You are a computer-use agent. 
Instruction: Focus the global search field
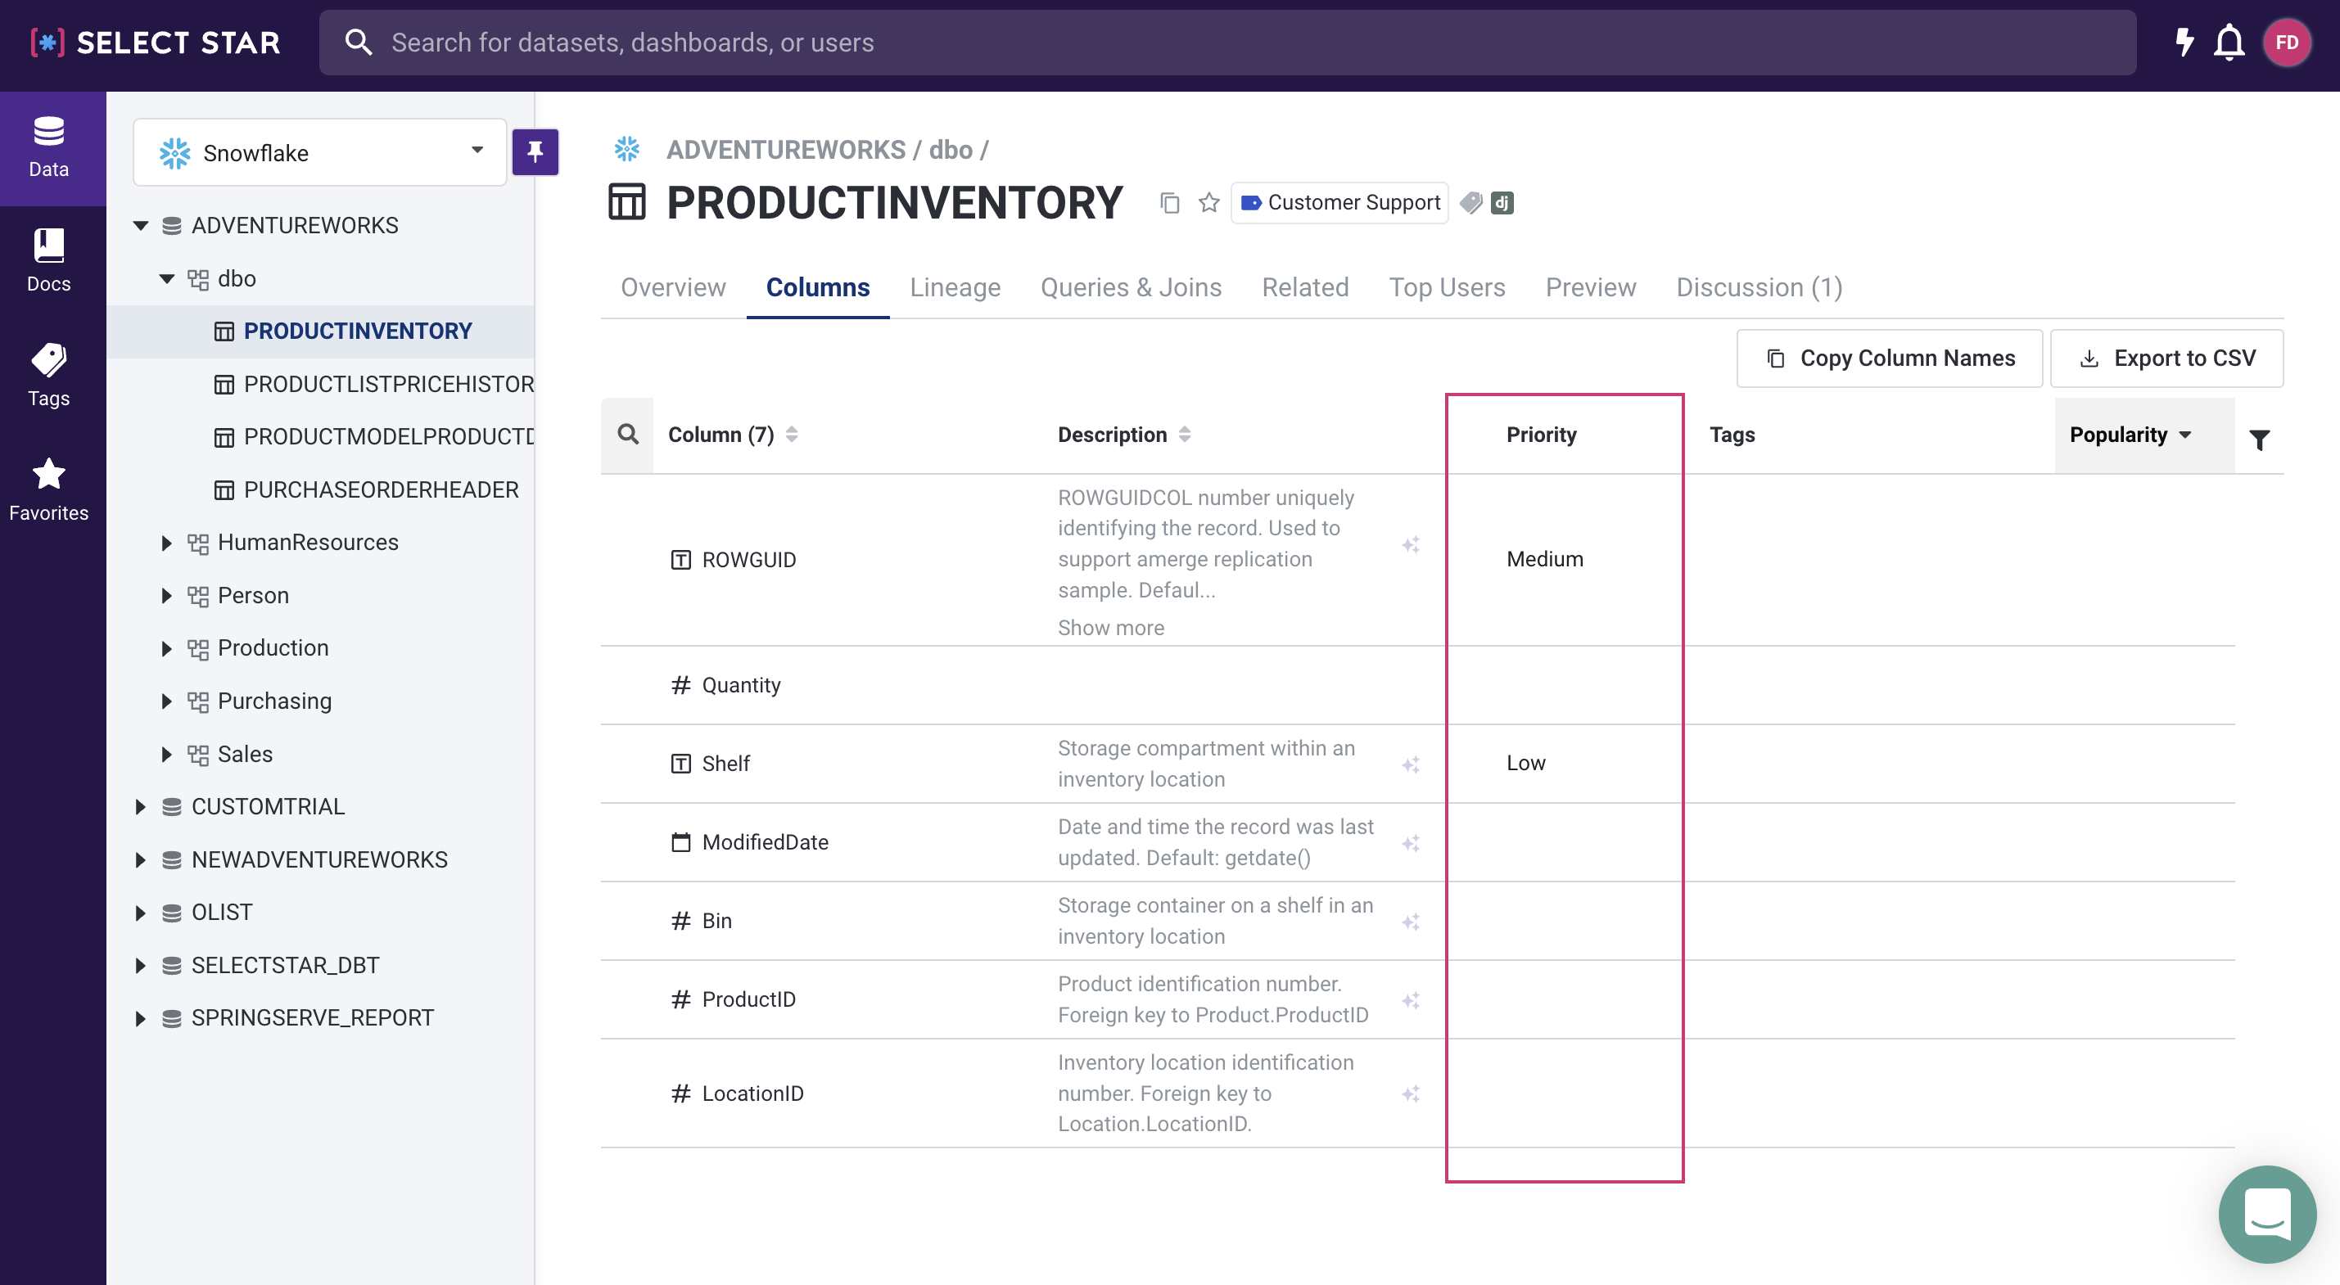pyautogui.click(x=1227, y=43)
